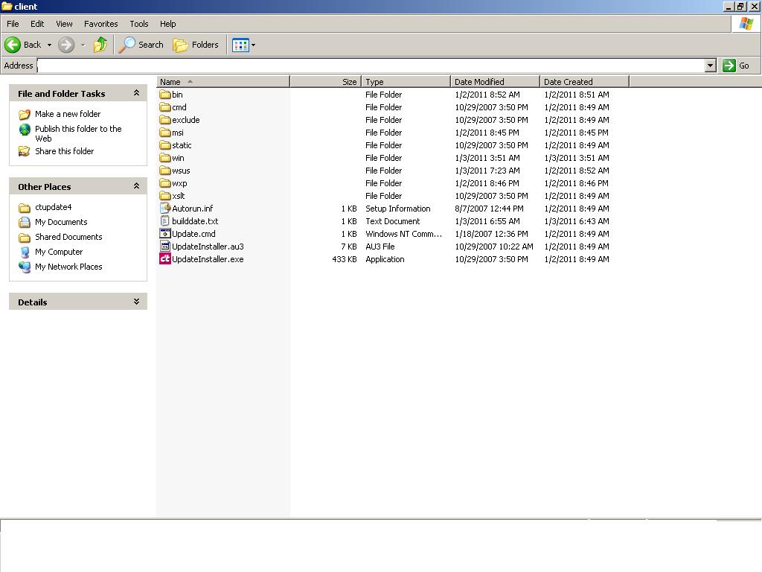Sort by the Type column header
Screen dimensions: 762x572
point(406,82)
